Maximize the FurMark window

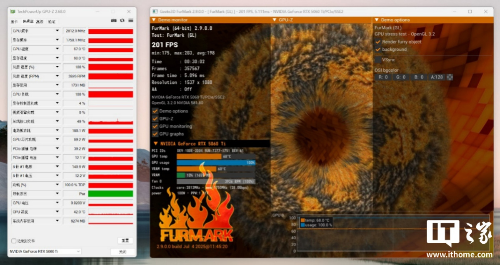pos(470,12)
